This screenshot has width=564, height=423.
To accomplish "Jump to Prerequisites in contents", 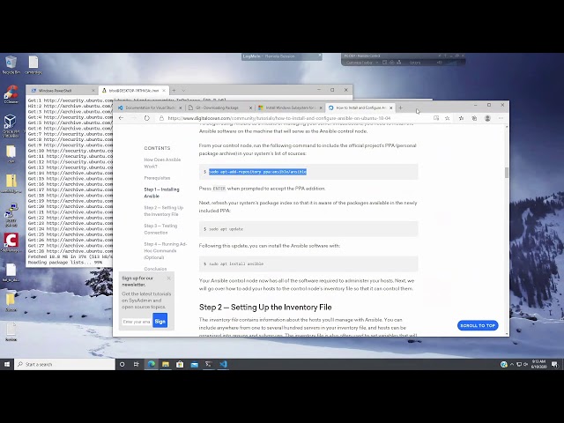I will click(x=157, y=178).
